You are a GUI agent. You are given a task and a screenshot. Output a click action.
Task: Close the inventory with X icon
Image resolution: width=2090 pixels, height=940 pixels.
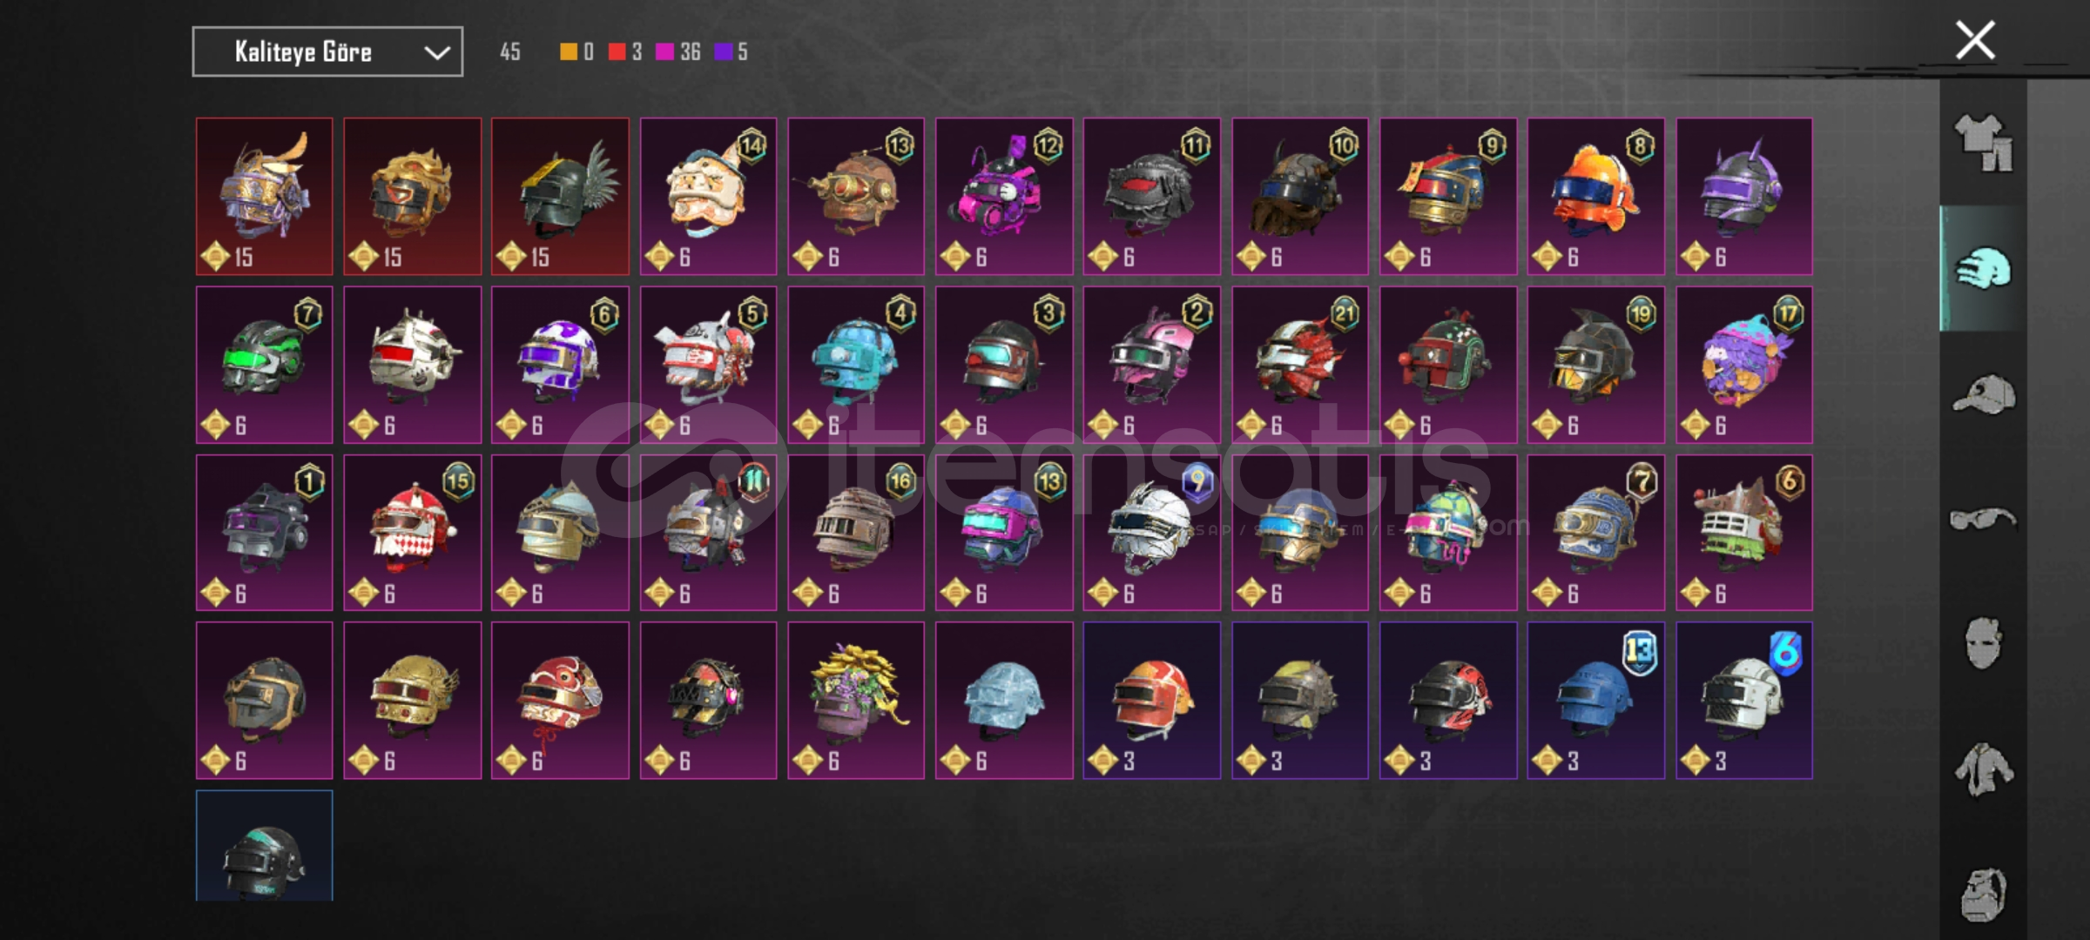point(1975,40)
